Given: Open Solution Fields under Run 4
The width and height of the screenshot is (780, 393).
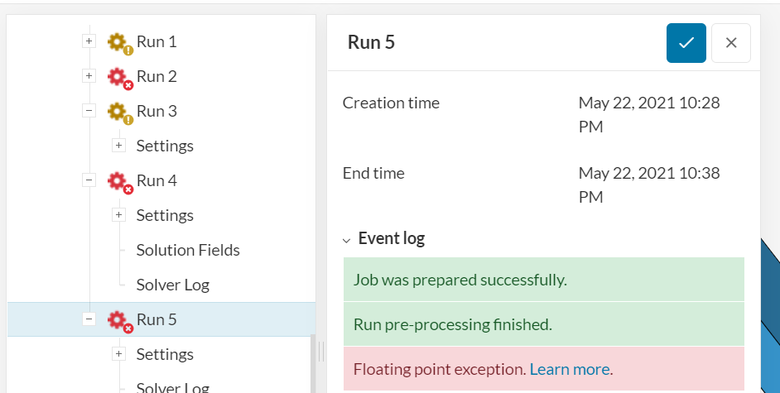Looking at the screenshot, I should pyautogui.click(x=188, y=250).
